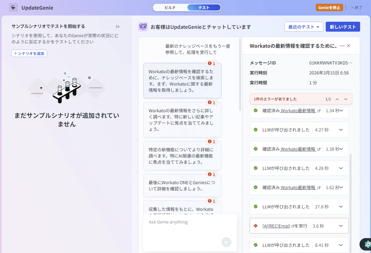Click the + シナリオを追加 button
Screen dimensions: 371x253
[29, 53]
